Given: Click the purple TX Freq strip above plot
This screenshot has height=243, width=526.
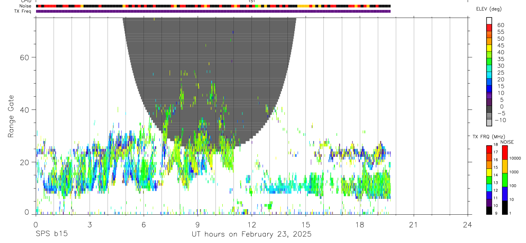Looking at the screenshot, I should point(213,11).
